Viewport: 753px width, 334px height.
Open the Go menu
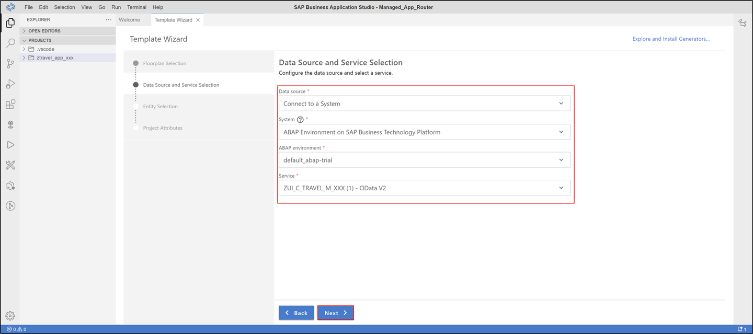(102, 7)
